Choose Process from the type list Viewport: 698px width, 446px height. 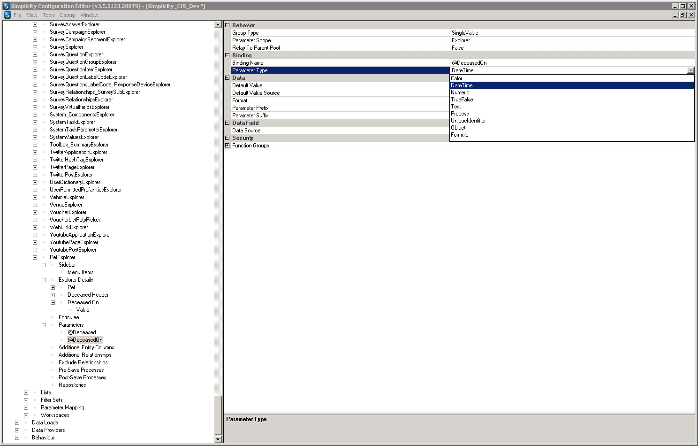click(x=572, y=114)
